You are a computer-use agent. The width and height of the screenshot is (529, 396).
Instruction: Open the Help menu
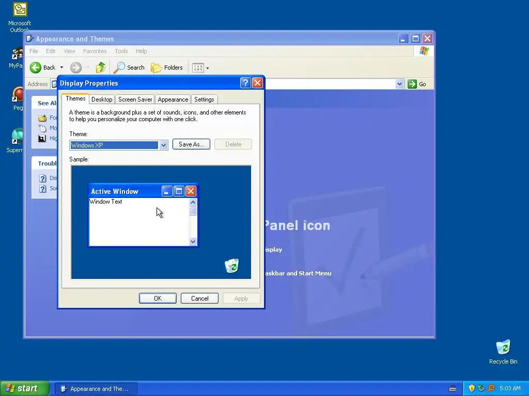(x=142, y=51)
